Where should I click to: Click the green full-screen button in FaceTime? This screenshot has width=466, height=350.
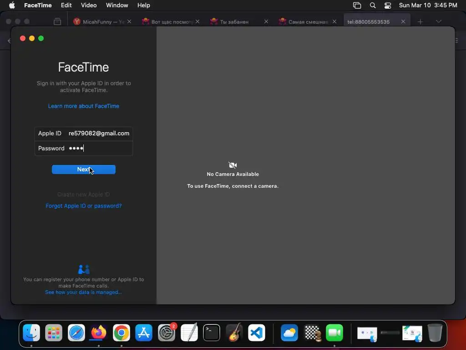click(41, 38)
